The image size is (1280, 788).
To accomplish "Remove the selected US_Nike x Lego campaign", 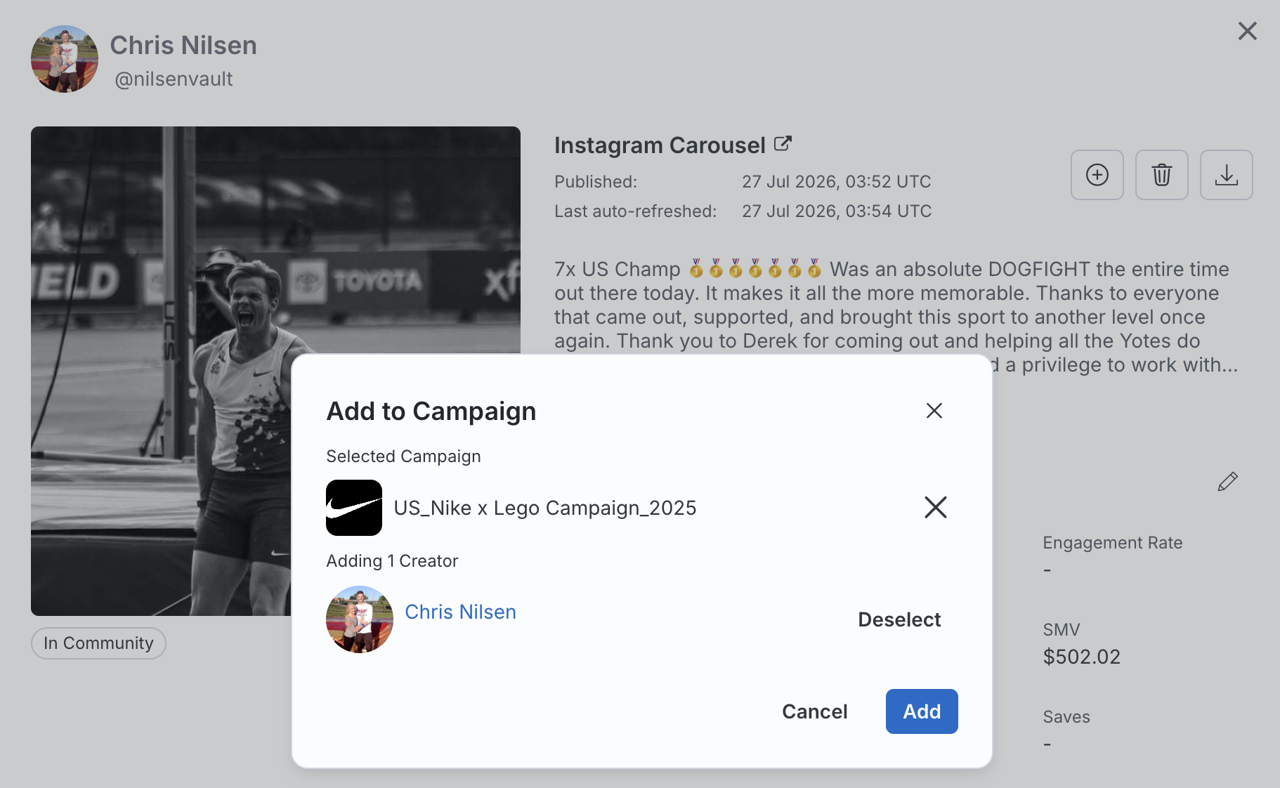I will tap(935, 507).
